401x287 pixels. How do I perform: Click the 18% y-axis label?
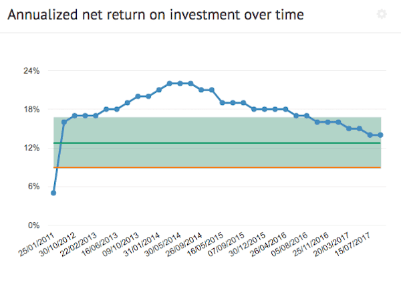(x=33, y=110)
